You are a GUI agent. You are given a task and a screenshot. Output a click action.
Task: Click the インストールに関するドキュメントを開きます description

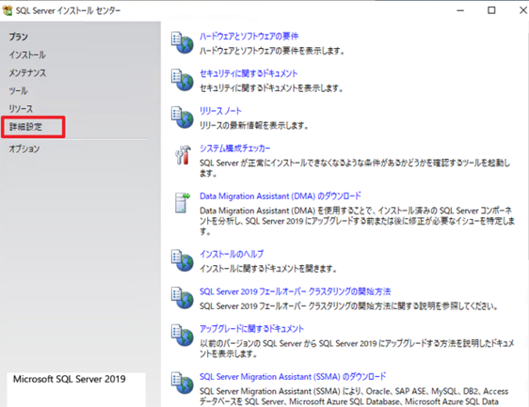coord(268,269)
